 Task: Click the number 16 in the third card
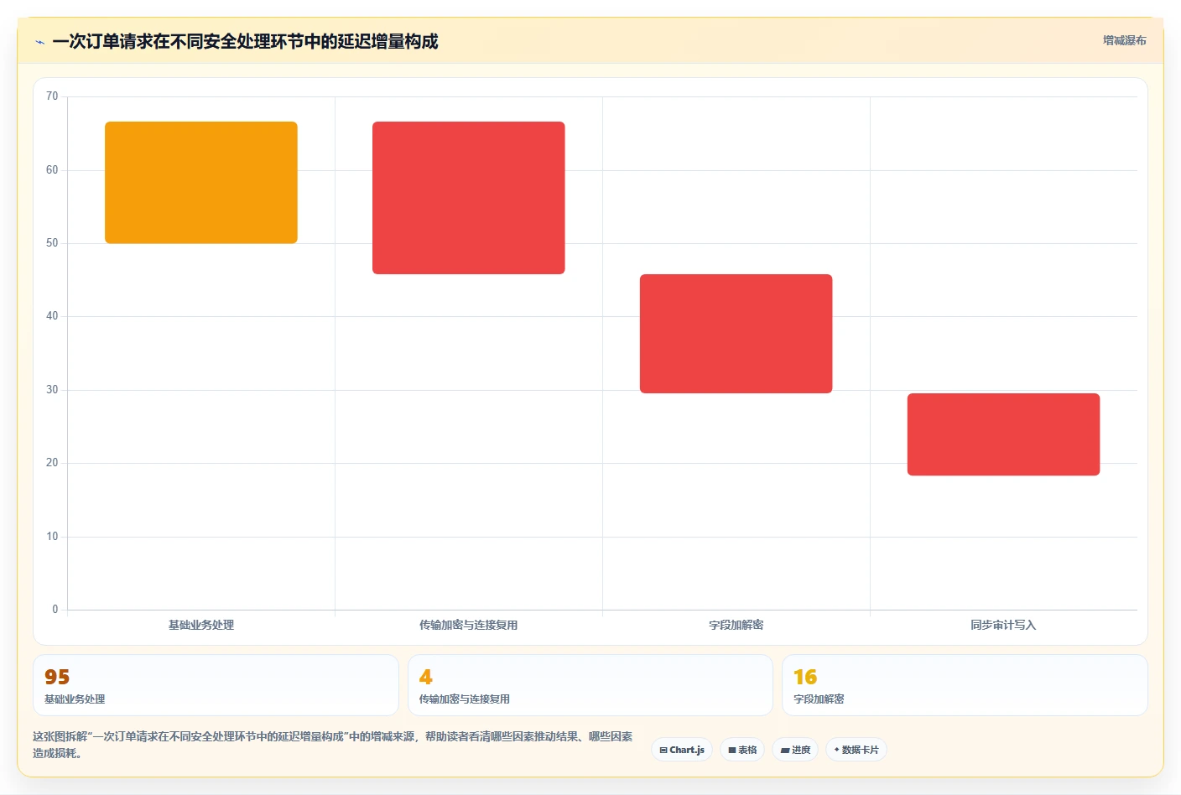pyautogui.click(x=805, y=677)
